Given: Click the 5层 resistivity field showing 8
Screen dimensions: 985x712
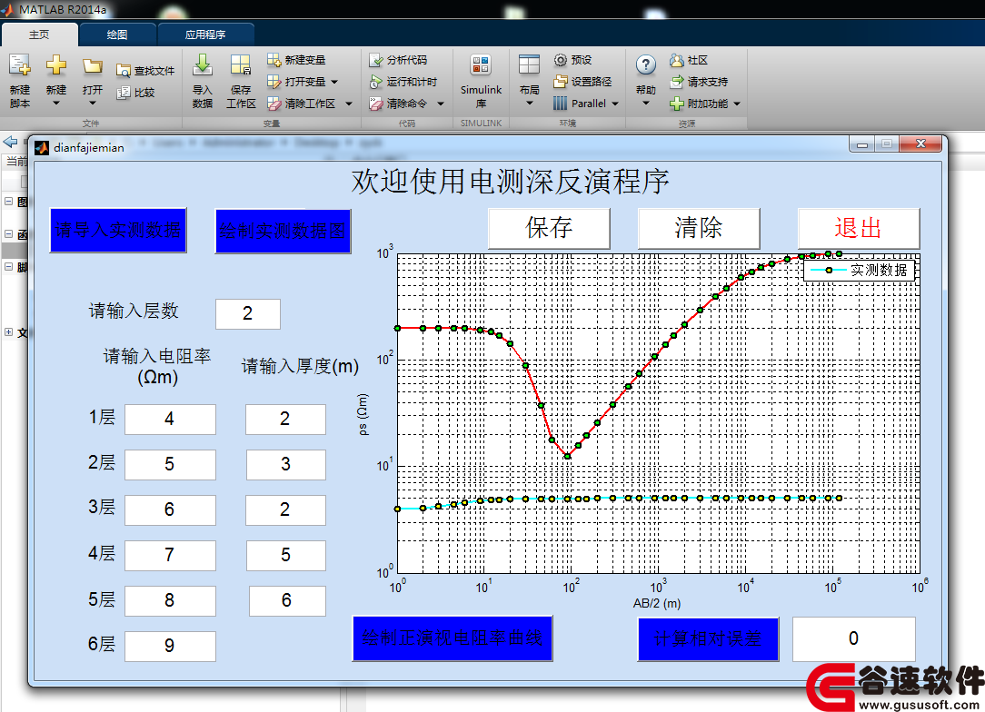Looking at the screenshot, I should tap(170, 601).
